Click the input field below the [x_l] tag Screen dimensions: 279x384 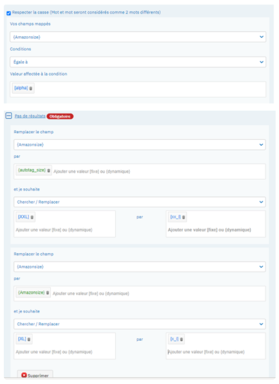(x=216, y=352)
